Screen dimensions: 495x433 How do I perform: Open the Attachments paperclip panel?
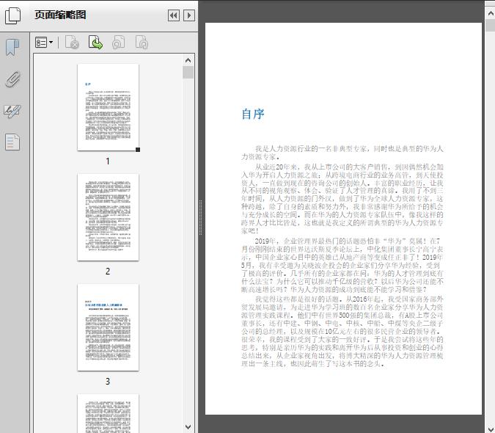click(12, 79)
